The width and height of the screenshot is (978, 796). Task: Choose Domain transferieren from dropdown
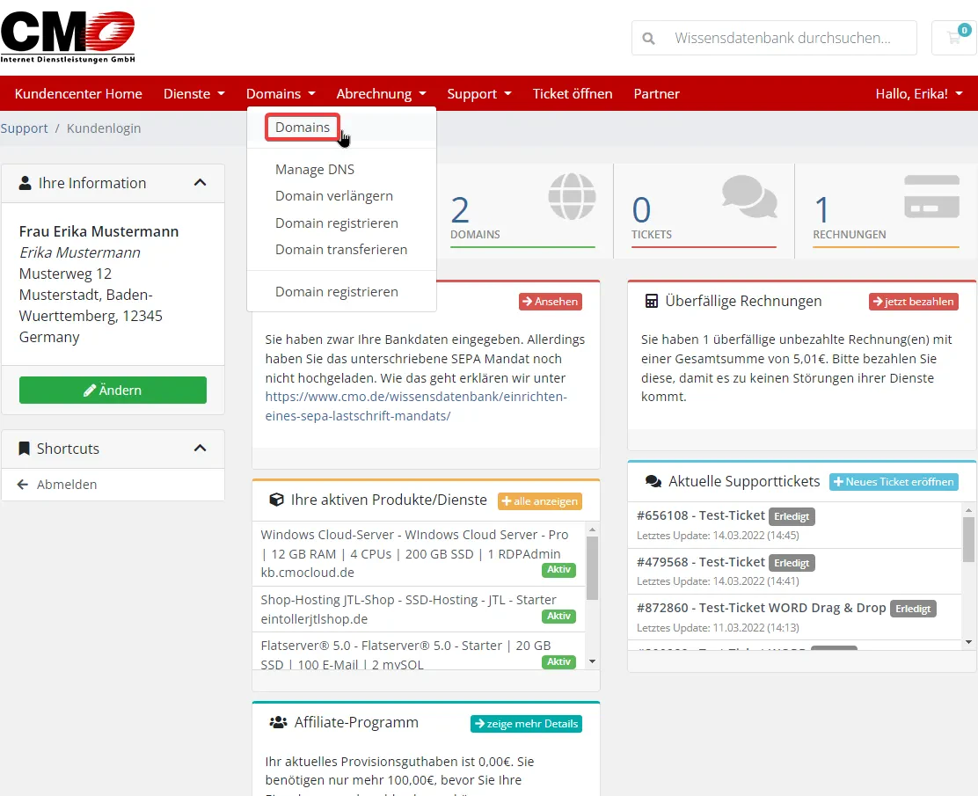coord(341,250)
